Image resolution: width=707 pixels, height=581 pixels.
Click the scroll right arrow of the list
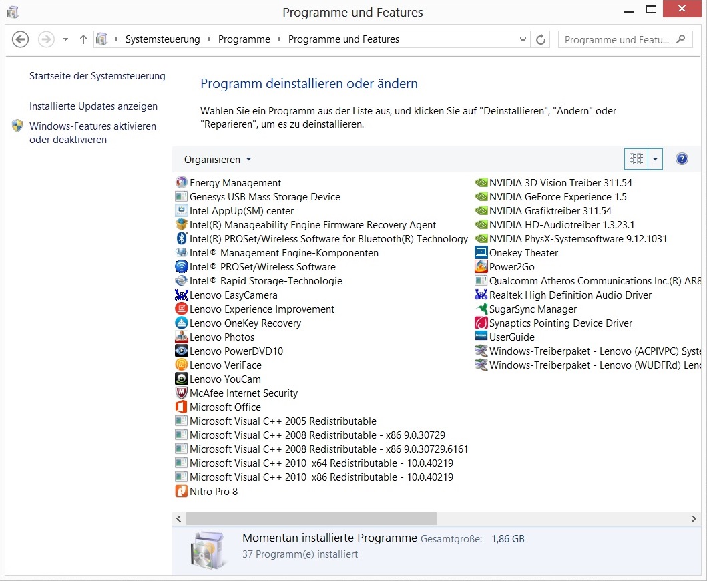(694, 518)
